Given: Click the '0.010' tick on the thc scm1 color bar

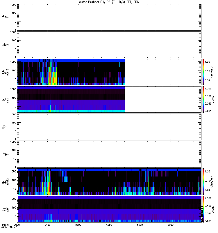Looking at the screenshot, I should point(208,213).
